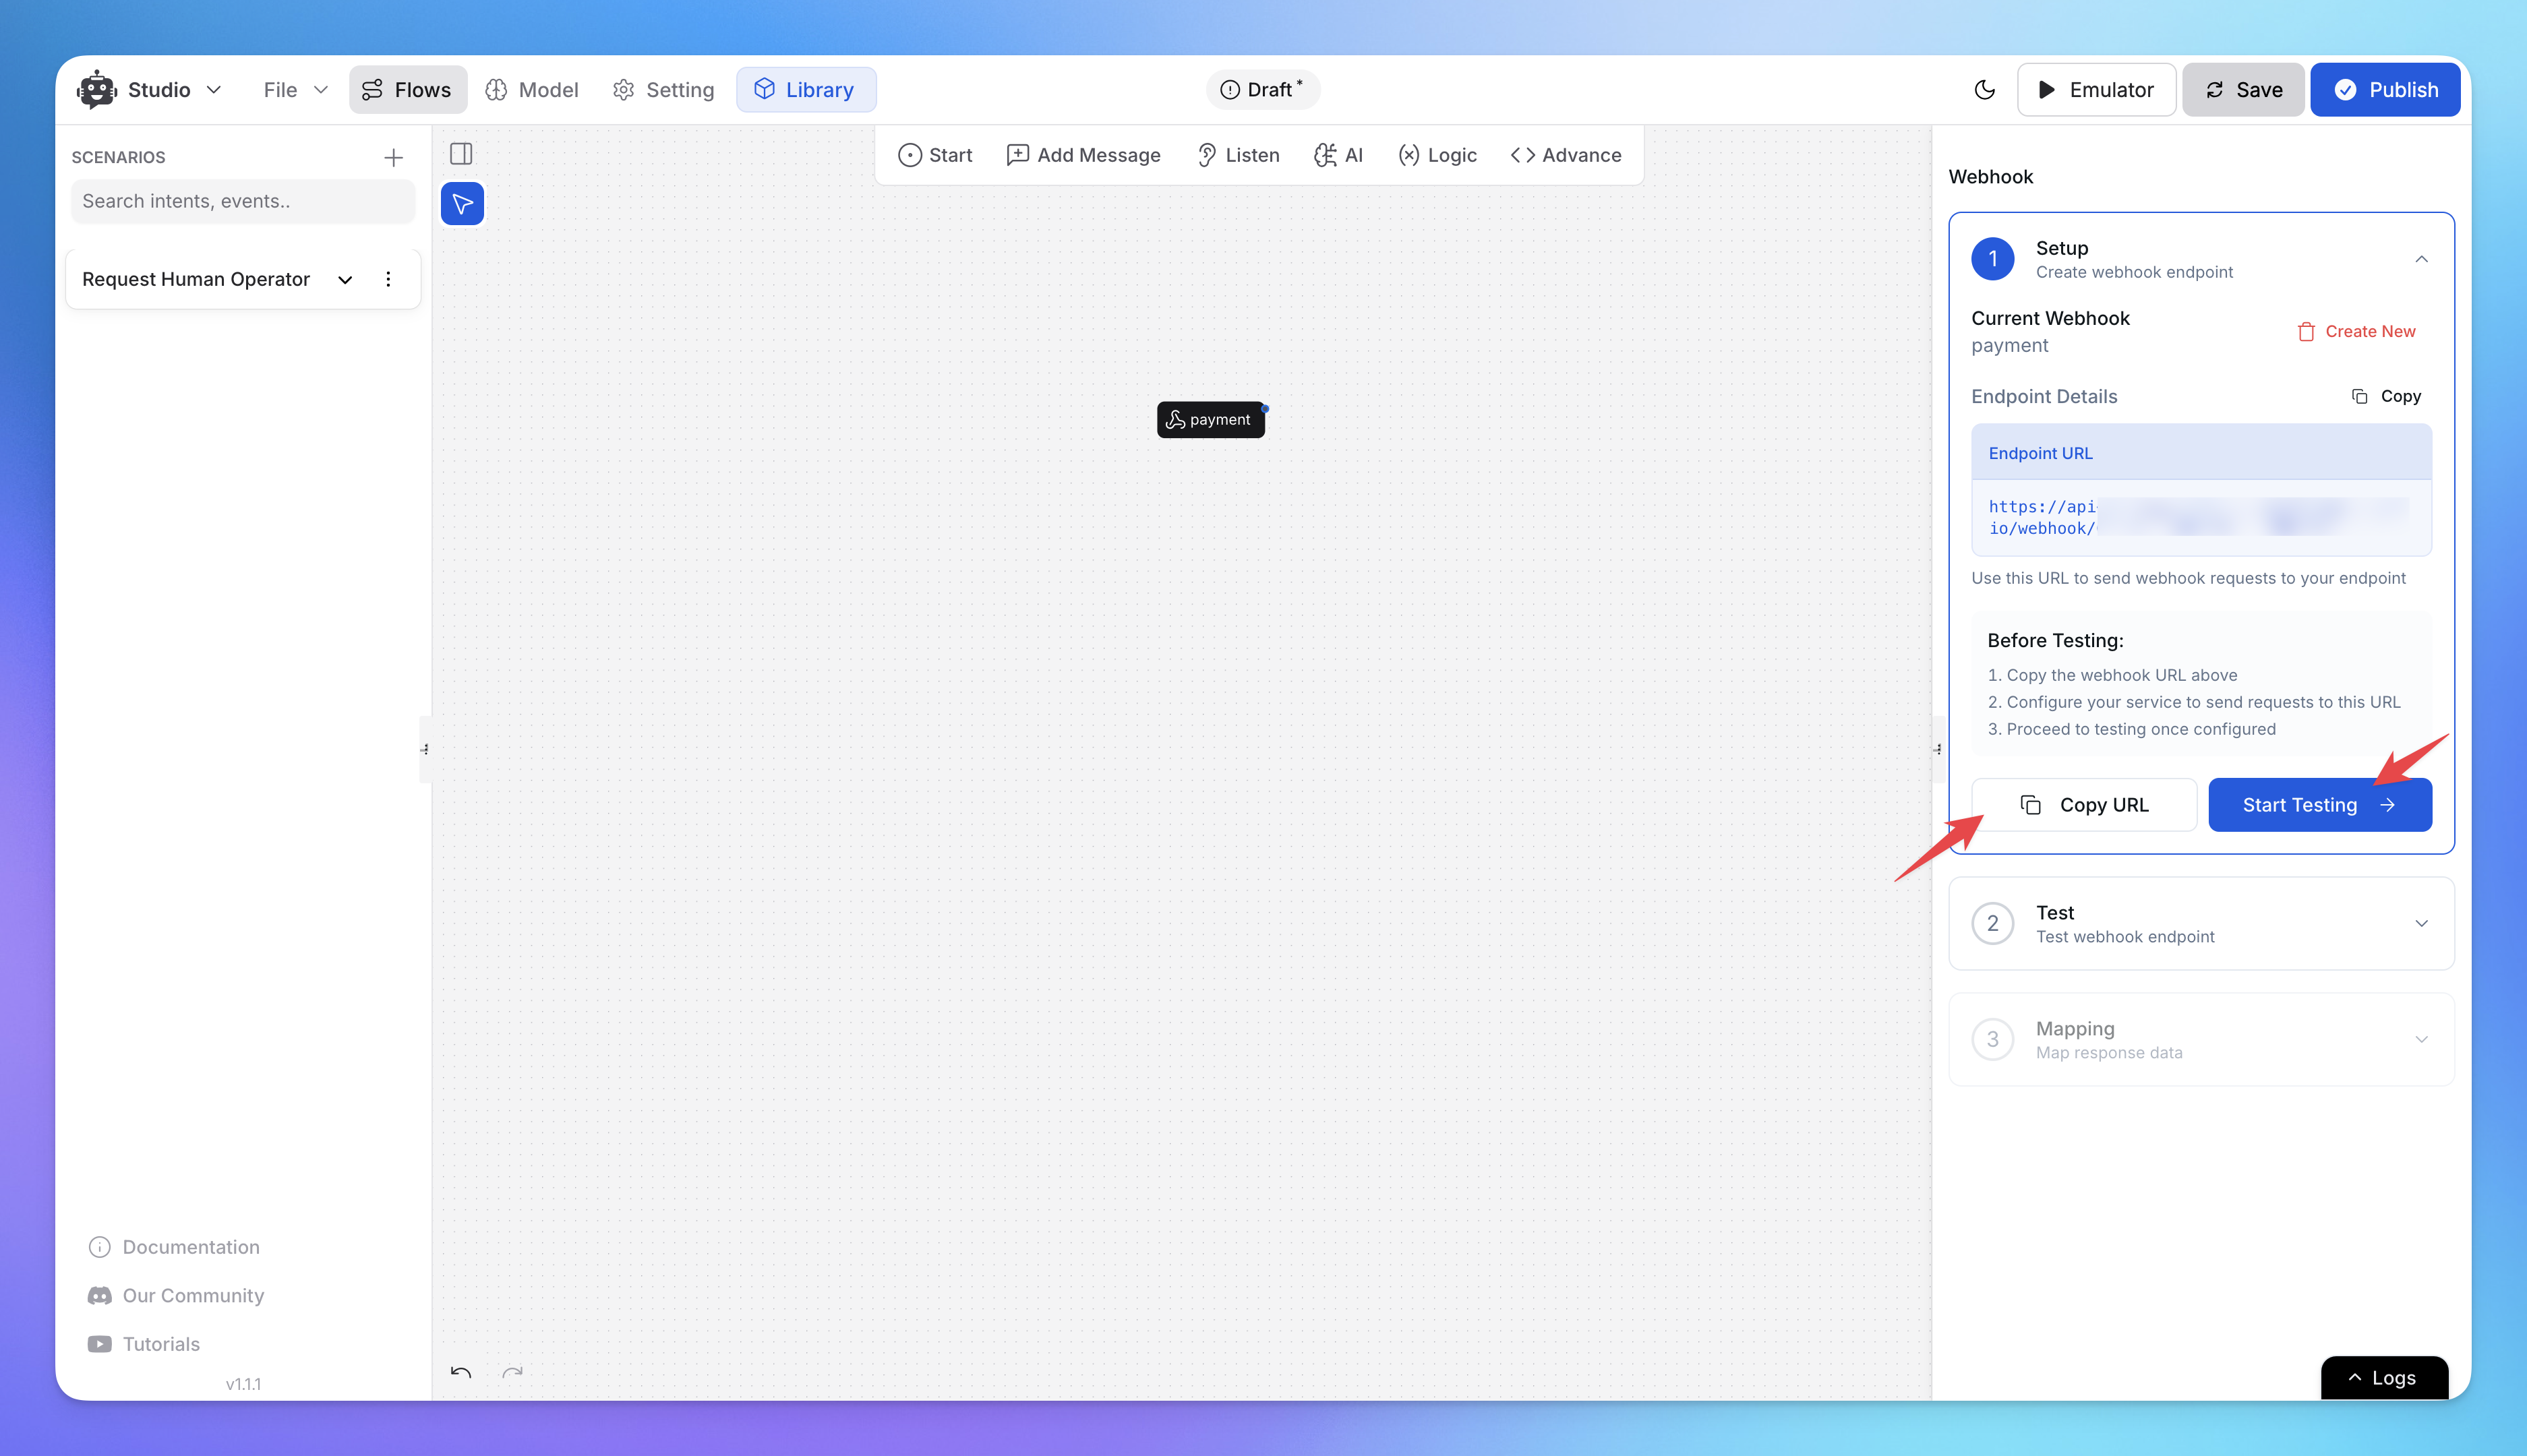Click the trash icon beside Create New

[2306, 332]
